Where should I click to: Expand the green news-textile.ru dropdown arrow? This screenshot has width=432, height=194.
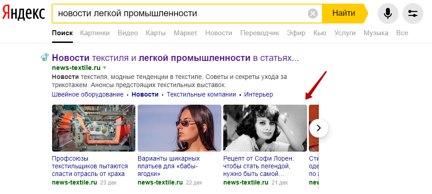coord(105,68)
